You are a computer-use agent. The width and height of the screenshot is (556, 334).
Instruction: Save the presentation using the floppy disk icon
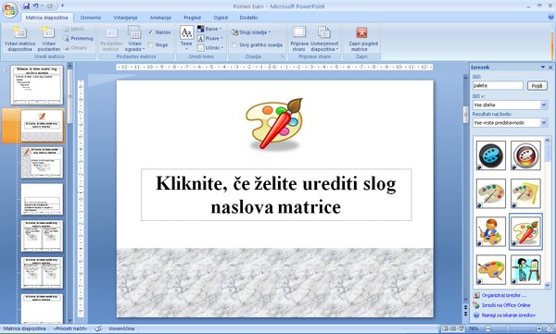tap(26, 6)
